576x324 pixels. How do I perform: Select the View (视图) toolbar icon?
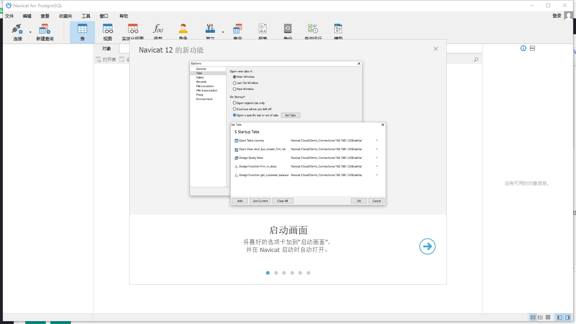tap(108, 32)
